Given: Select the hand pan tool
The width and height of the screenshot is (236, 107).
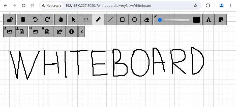Looking at the screenshot, I should [61, 19].
